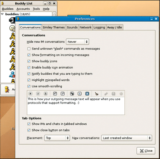The height and width of the screenshot is (159, 160).
Task: Toggle bold formatting in message toolbar
Action: 30,94
